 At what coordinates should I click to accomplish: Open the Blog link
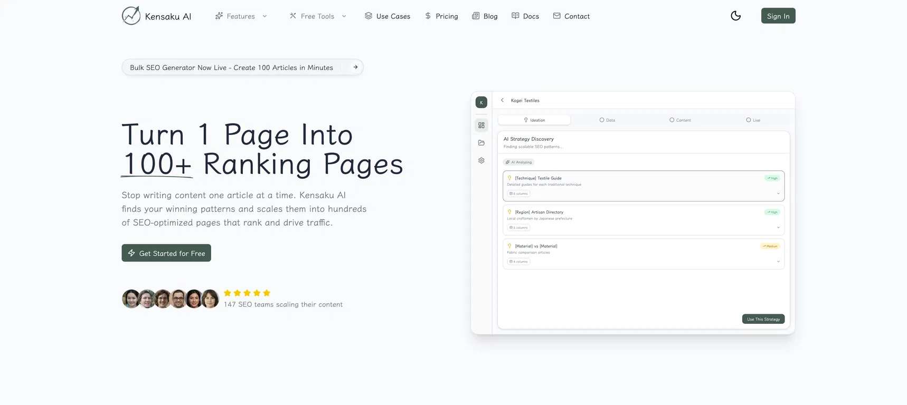click(x=485, y=16)
